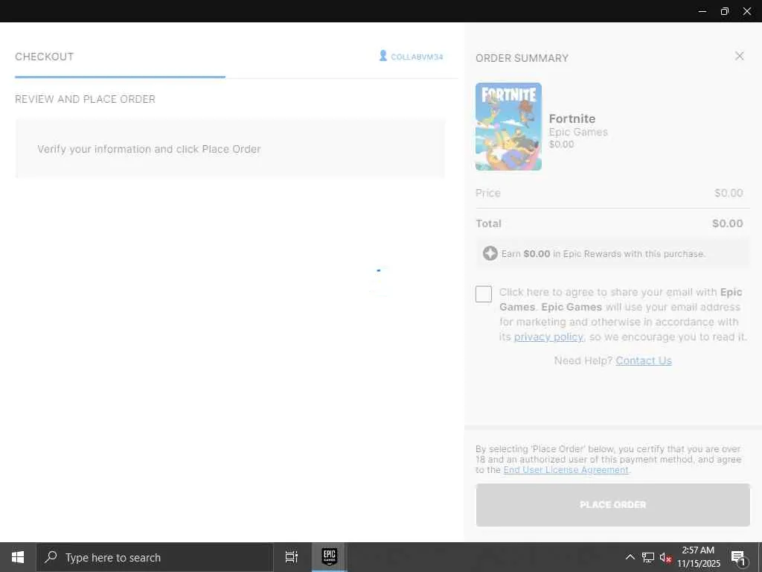Open the privacy policy link
Viewport: 762px width, 572px height.
(548, 337)
